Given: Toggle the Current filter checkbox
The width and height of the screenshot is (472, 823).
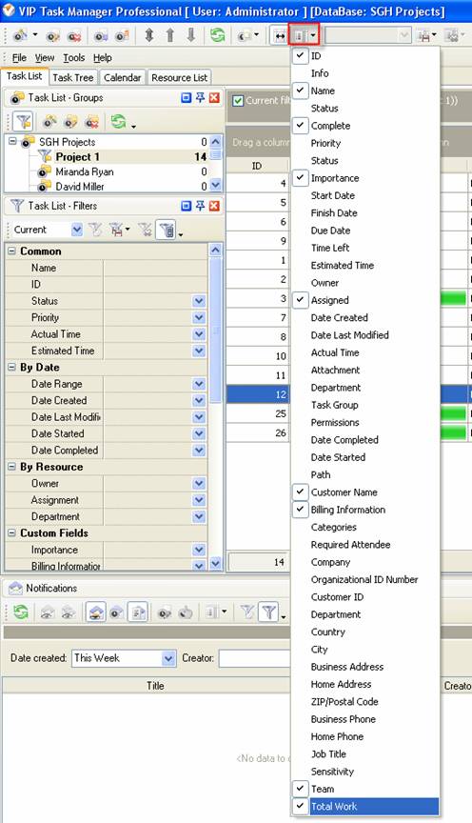Looking at the screenshot, I should coord(238,100).
